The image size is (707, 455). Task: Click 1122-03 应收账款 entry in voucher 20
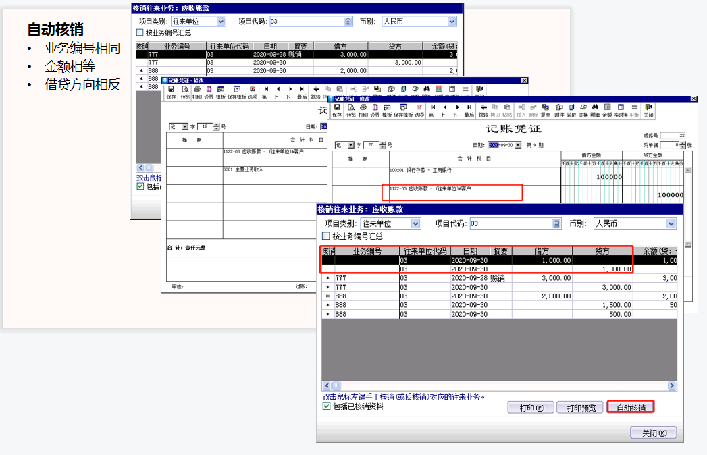[430, 189]
